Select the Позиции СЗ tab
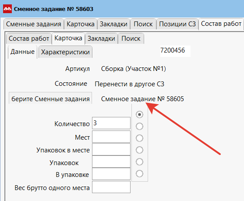 click(x=177, y=24)
